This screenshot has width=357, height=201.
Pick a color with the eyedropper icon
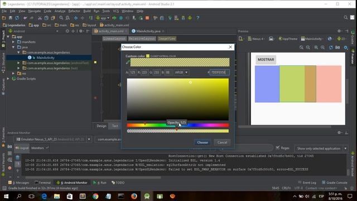[128, 62]
